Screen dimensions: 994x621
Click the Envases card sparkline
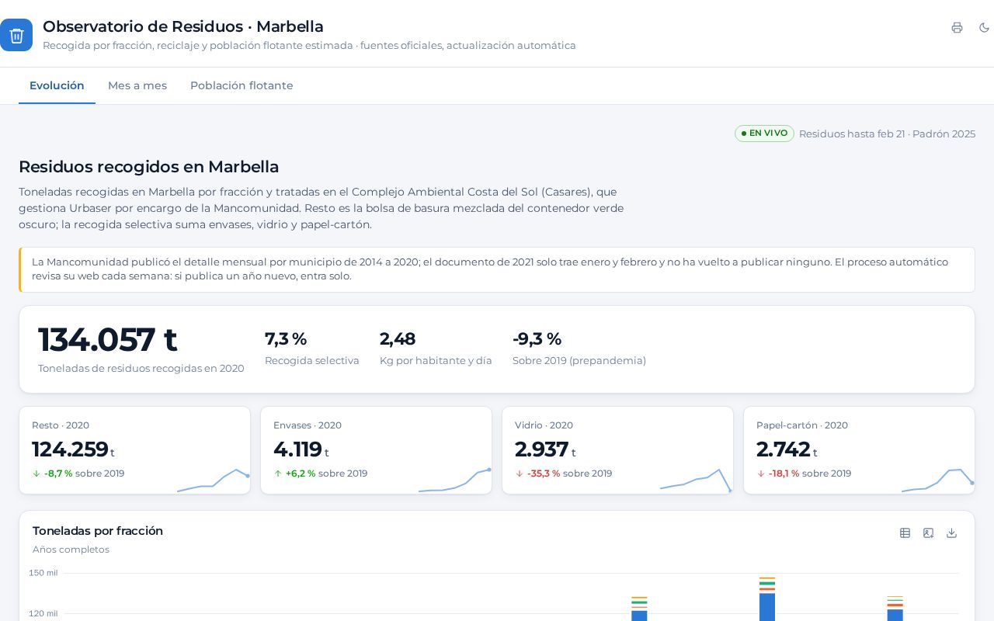(454, 480)
